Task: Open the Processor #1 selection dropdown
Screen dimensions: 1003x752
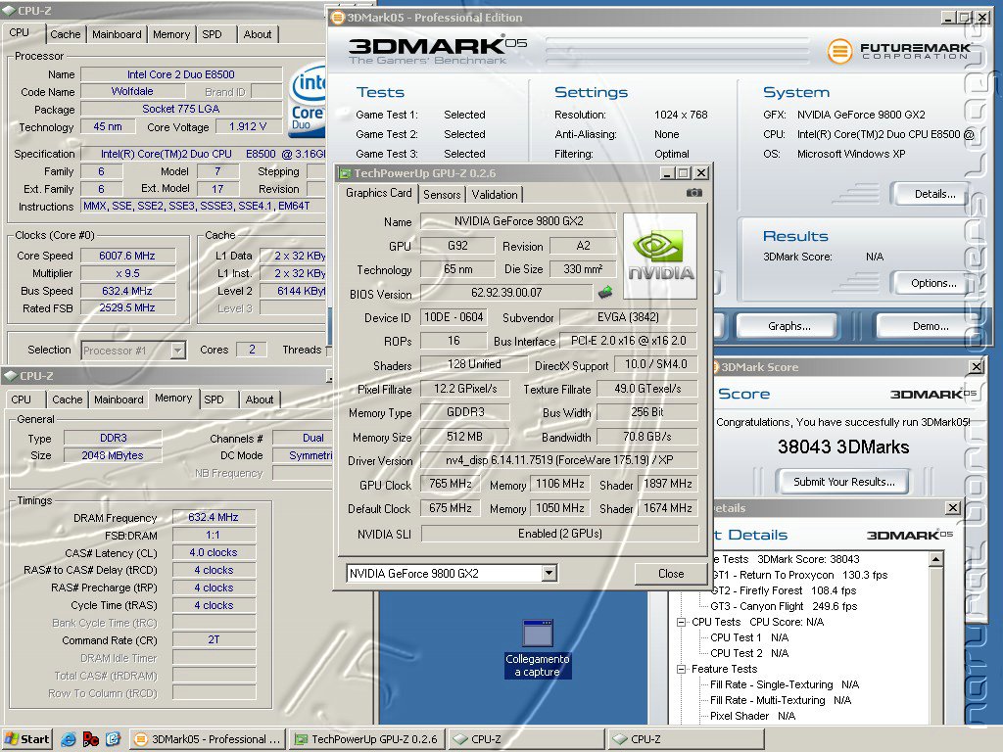Action: 178,350
